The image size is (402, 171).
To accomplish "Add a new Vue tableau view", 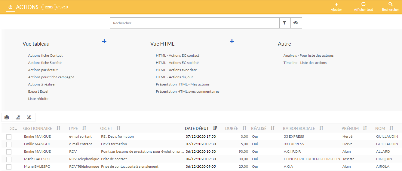I will (x=104, y=41).
